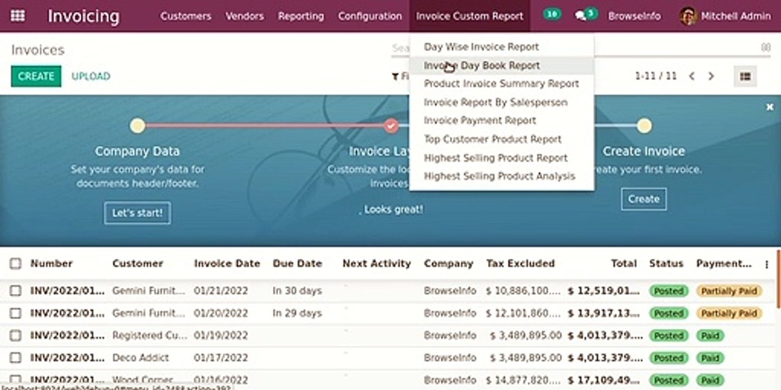Click the Invoice Layout completed check circle
The height and width of the screenshot is (390, 781).
tap(391, 126)
